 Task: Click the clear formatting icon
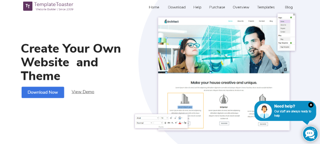pos(185,123)
